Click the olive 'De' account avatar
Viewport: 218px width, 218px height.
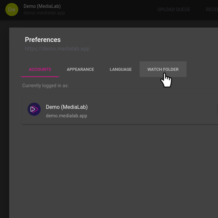tap(12, 10)
